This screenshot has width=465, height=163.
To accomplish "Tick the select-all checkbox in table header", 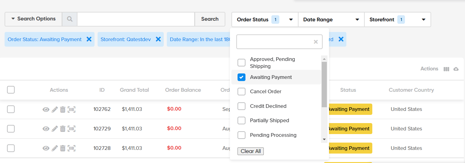I will 11,90.
